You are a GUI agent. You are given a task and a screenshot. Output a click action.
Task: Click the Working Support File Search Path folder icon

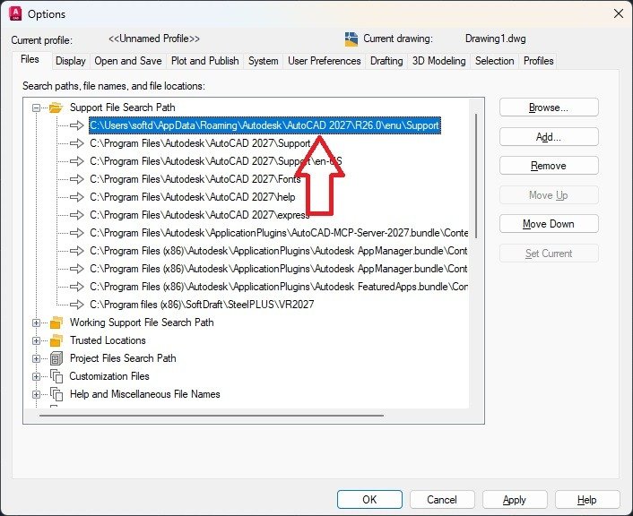pyautogui.click(x=56, y=322)
